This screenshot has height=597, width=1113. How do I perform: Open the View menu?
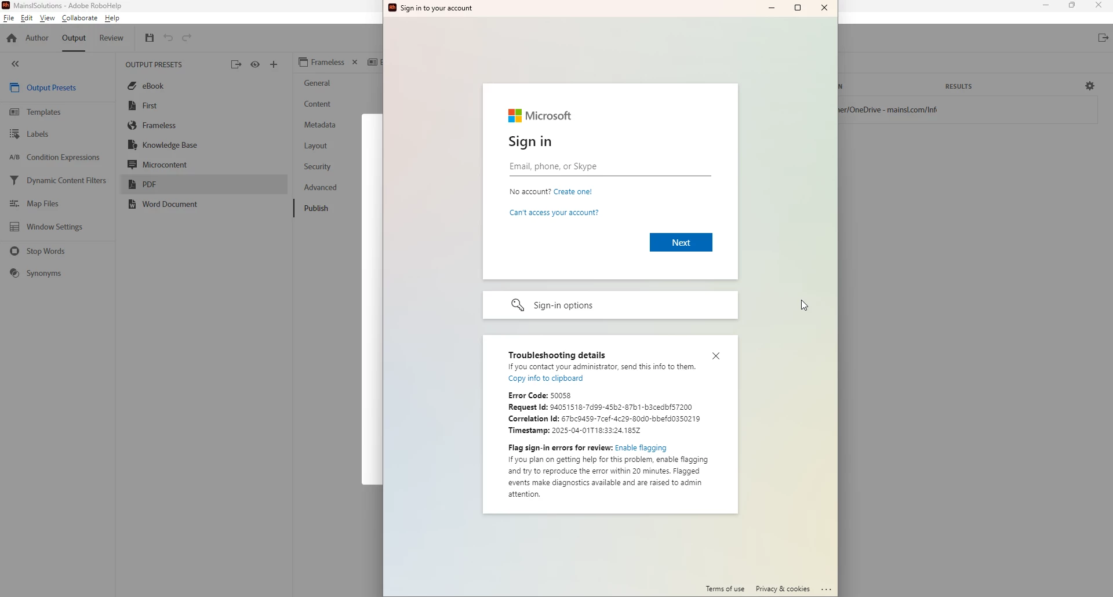[x=48, y=19]
